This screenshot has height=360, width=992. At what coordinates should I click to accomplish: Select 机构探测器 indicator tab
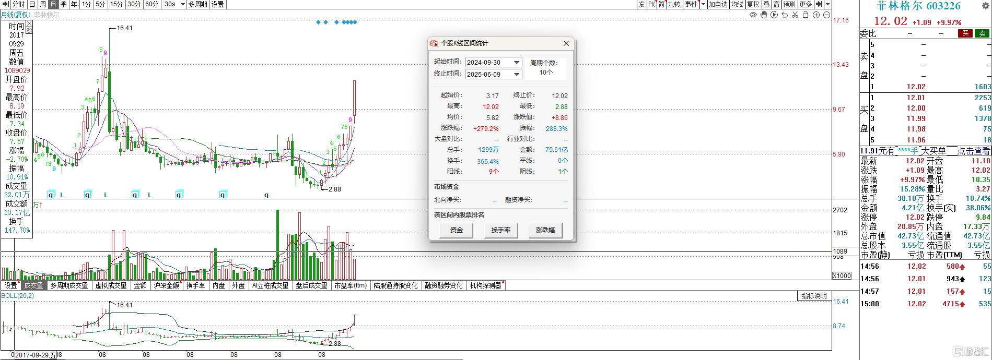click(486, 285)
